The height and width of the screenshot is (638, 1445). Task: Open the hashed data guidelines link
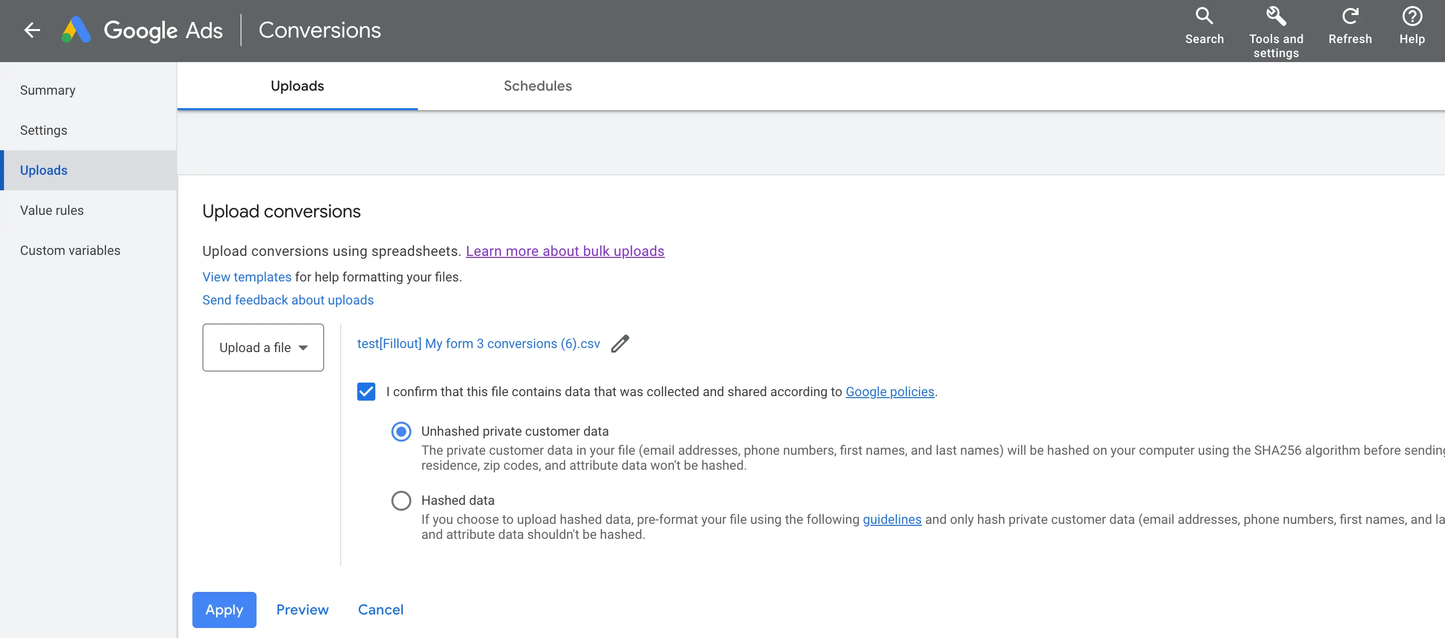892,519
